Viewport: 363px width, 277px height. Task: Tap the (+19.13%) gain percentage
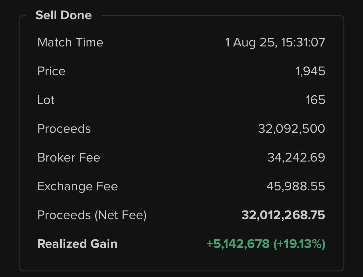point(299,244)
